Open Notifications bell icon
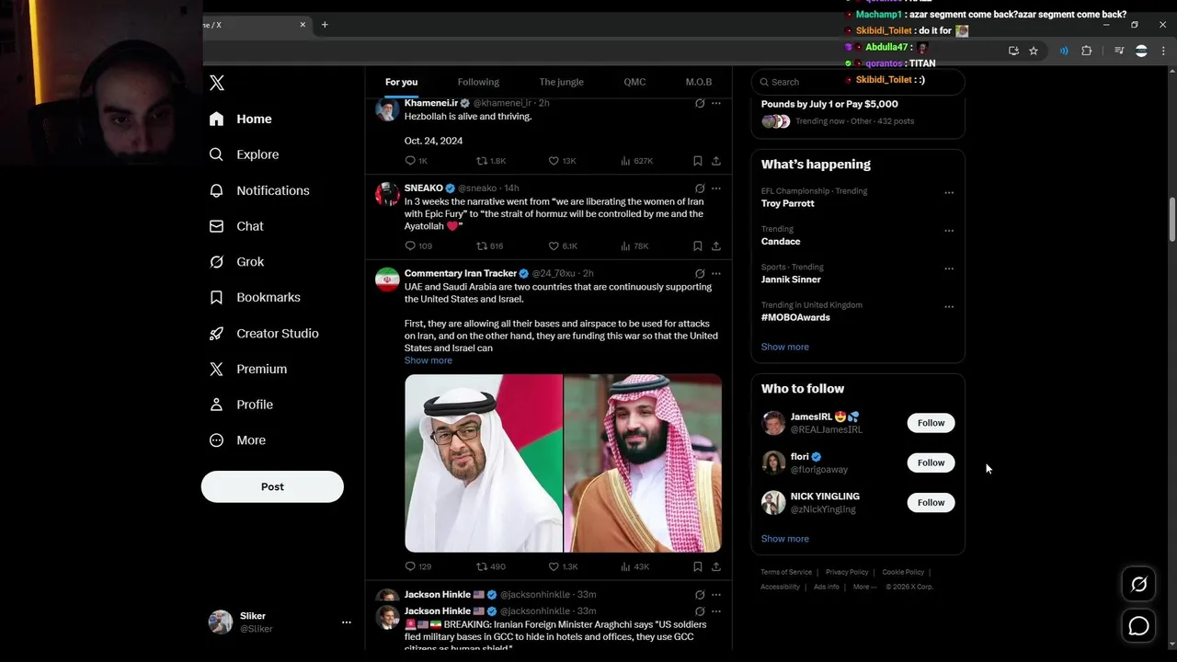Screen dimensions: 1177x662 [216, 190]
